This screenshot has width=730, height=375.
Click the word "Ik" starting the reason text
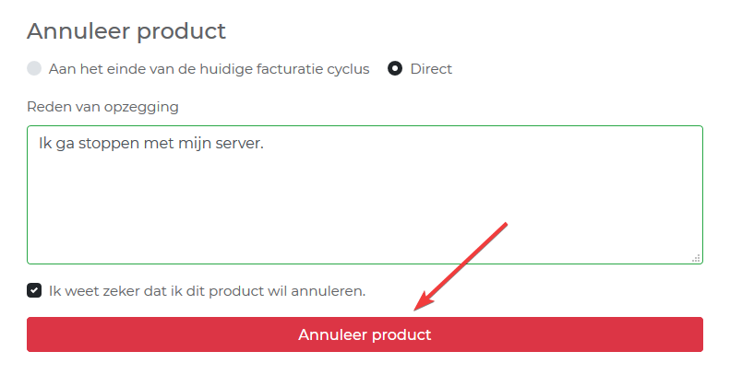(x=44, y=146)
